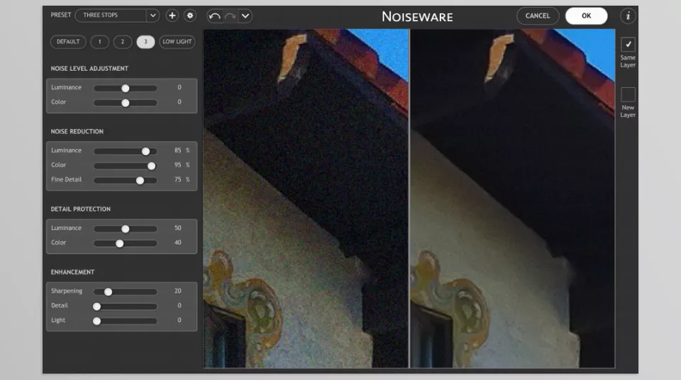Screen dimensions: 681x380
Task: Adjust Detail Protection Luminance slider
Action: (x=126, y=229)
